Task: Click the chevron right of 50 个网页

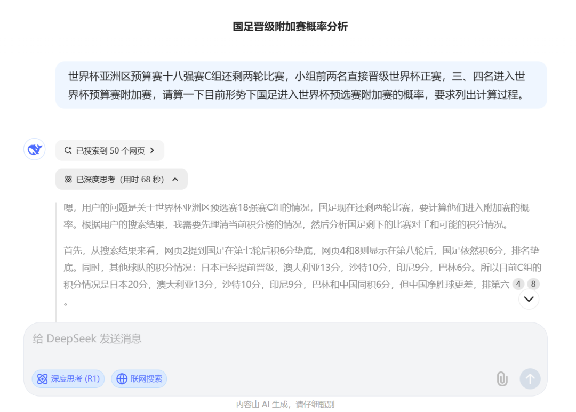Action: point(153,150)
